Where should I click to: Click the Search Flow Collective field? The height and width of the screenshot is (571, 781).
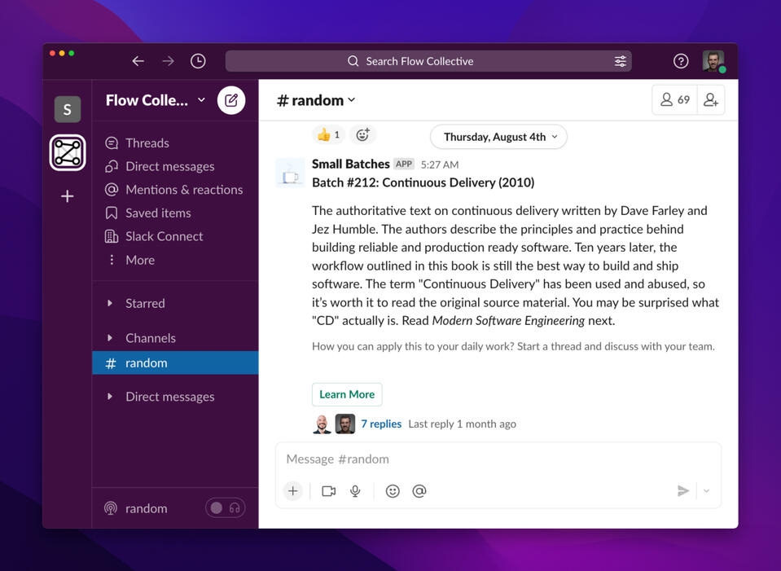(428, 61)
